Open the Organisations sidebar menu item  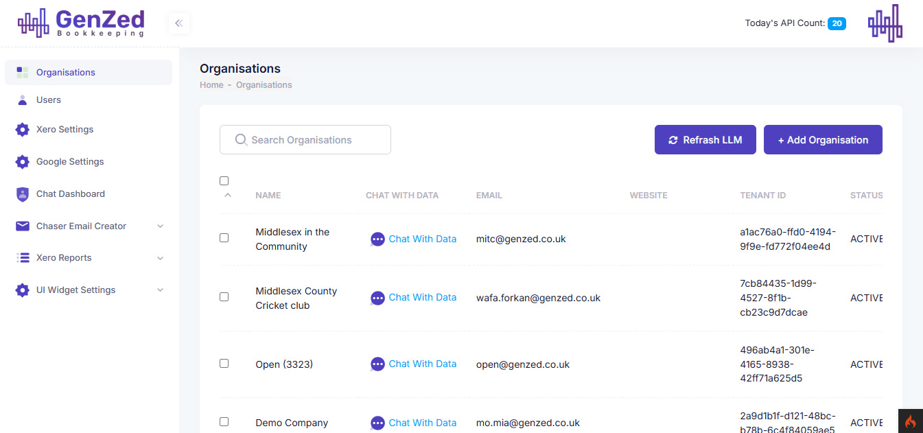point(66,73)
